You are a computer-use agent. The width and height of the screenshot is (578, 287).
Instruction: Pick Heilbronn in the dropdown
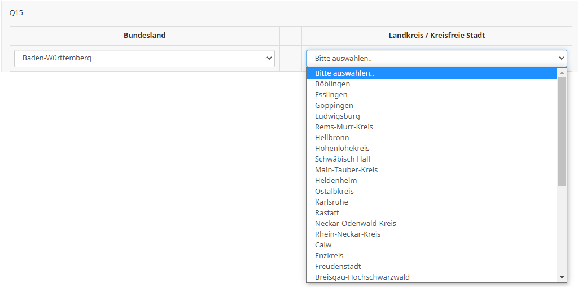[x=332, y=138]
